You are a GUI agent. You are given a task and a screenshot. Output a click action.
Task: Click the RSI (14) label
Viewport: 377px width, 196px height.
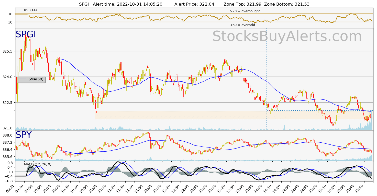click(x=30, y=10)
